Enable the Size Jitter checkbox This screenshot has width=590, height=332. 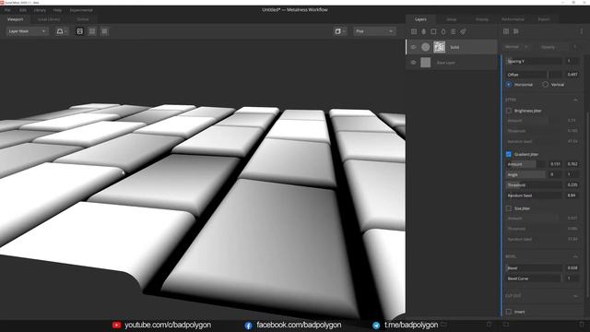point(509,208)
